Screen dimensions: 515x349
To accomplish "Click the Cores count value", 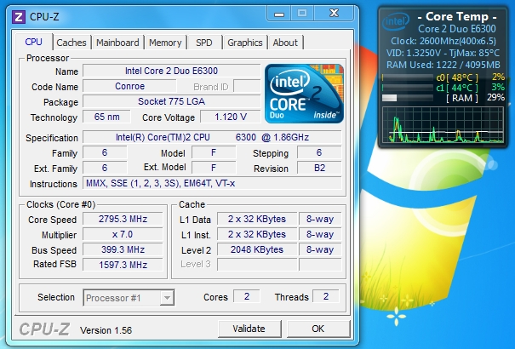I will pos(247,296).
